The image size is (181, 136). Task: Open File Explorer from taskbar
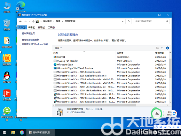pyautogui.click(x=13, y=133)
